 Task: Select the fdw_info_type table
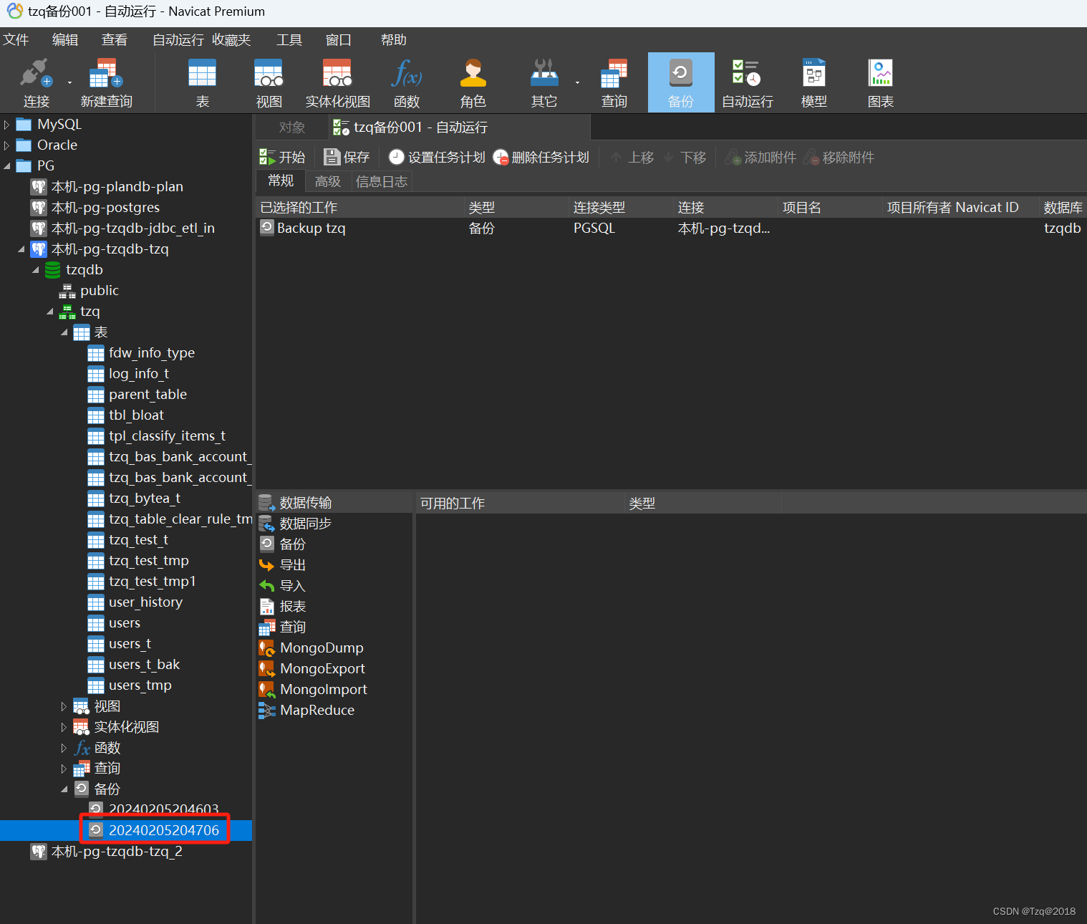coord(152,353)
